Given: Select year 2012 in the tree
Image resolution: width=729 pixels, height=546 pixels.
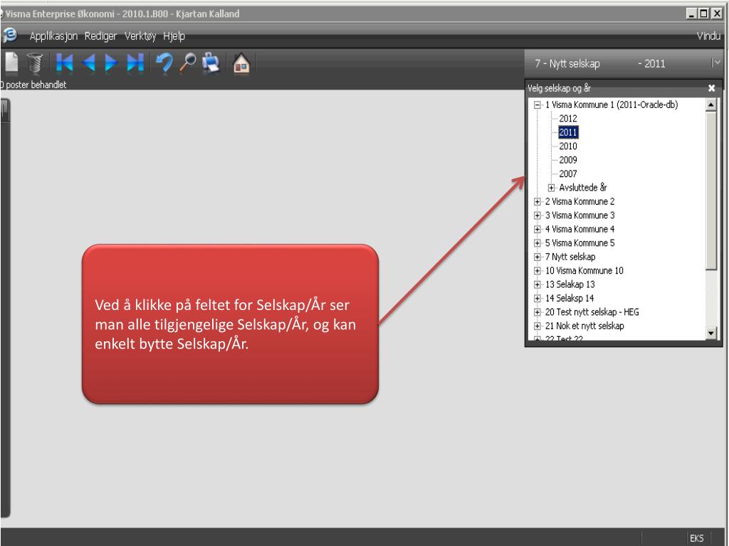Looking at the screenshot, I should tap(567, 119).
